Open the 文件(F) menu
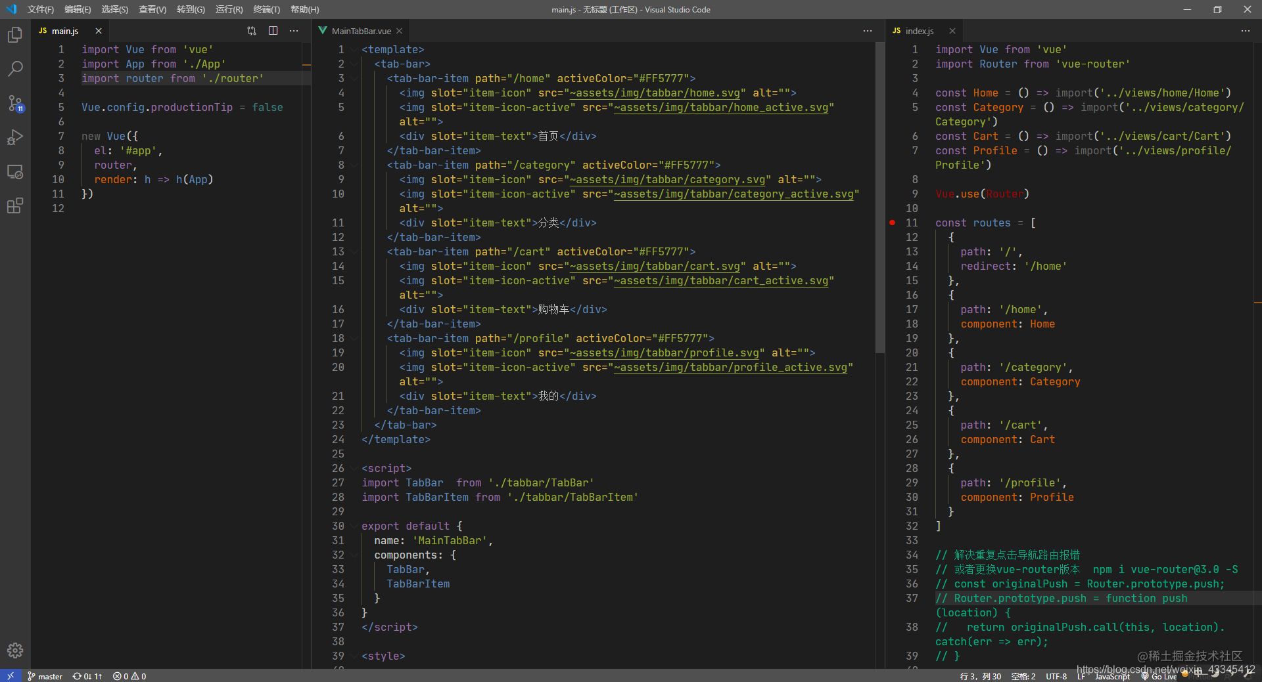This screenshot has height=682, width=1262. (x=41, y=9)
